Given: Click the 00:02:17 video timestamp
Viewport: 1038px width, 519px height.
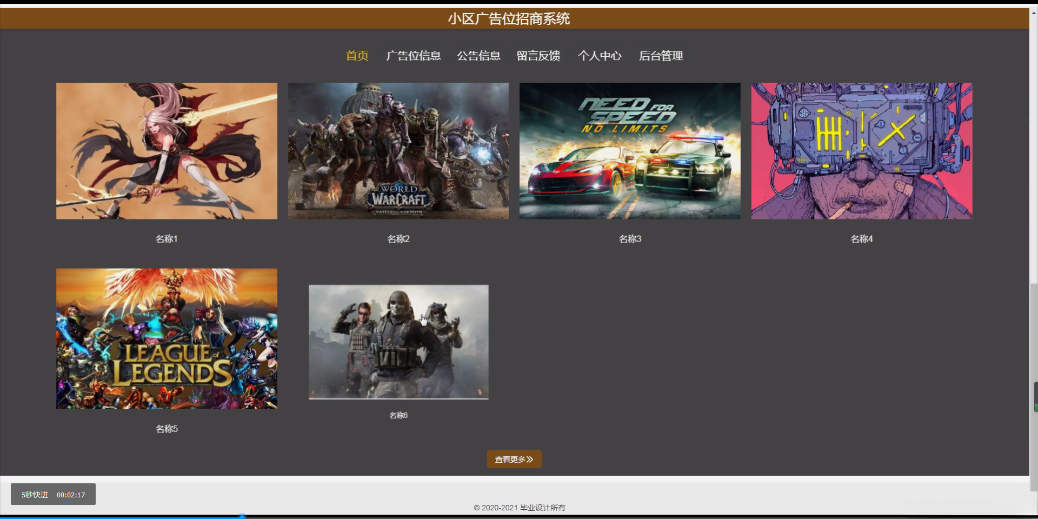Looking at the screenshot, I should pos(71,495).
